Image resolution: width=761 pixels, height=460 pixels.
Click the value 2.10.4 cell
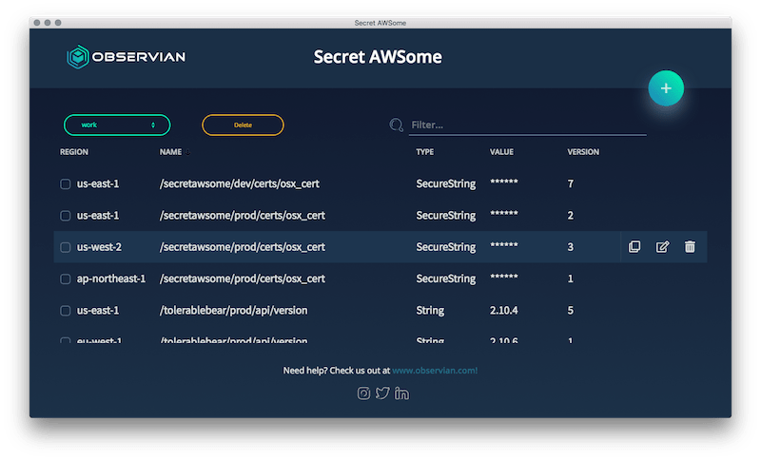pos(504,310)
